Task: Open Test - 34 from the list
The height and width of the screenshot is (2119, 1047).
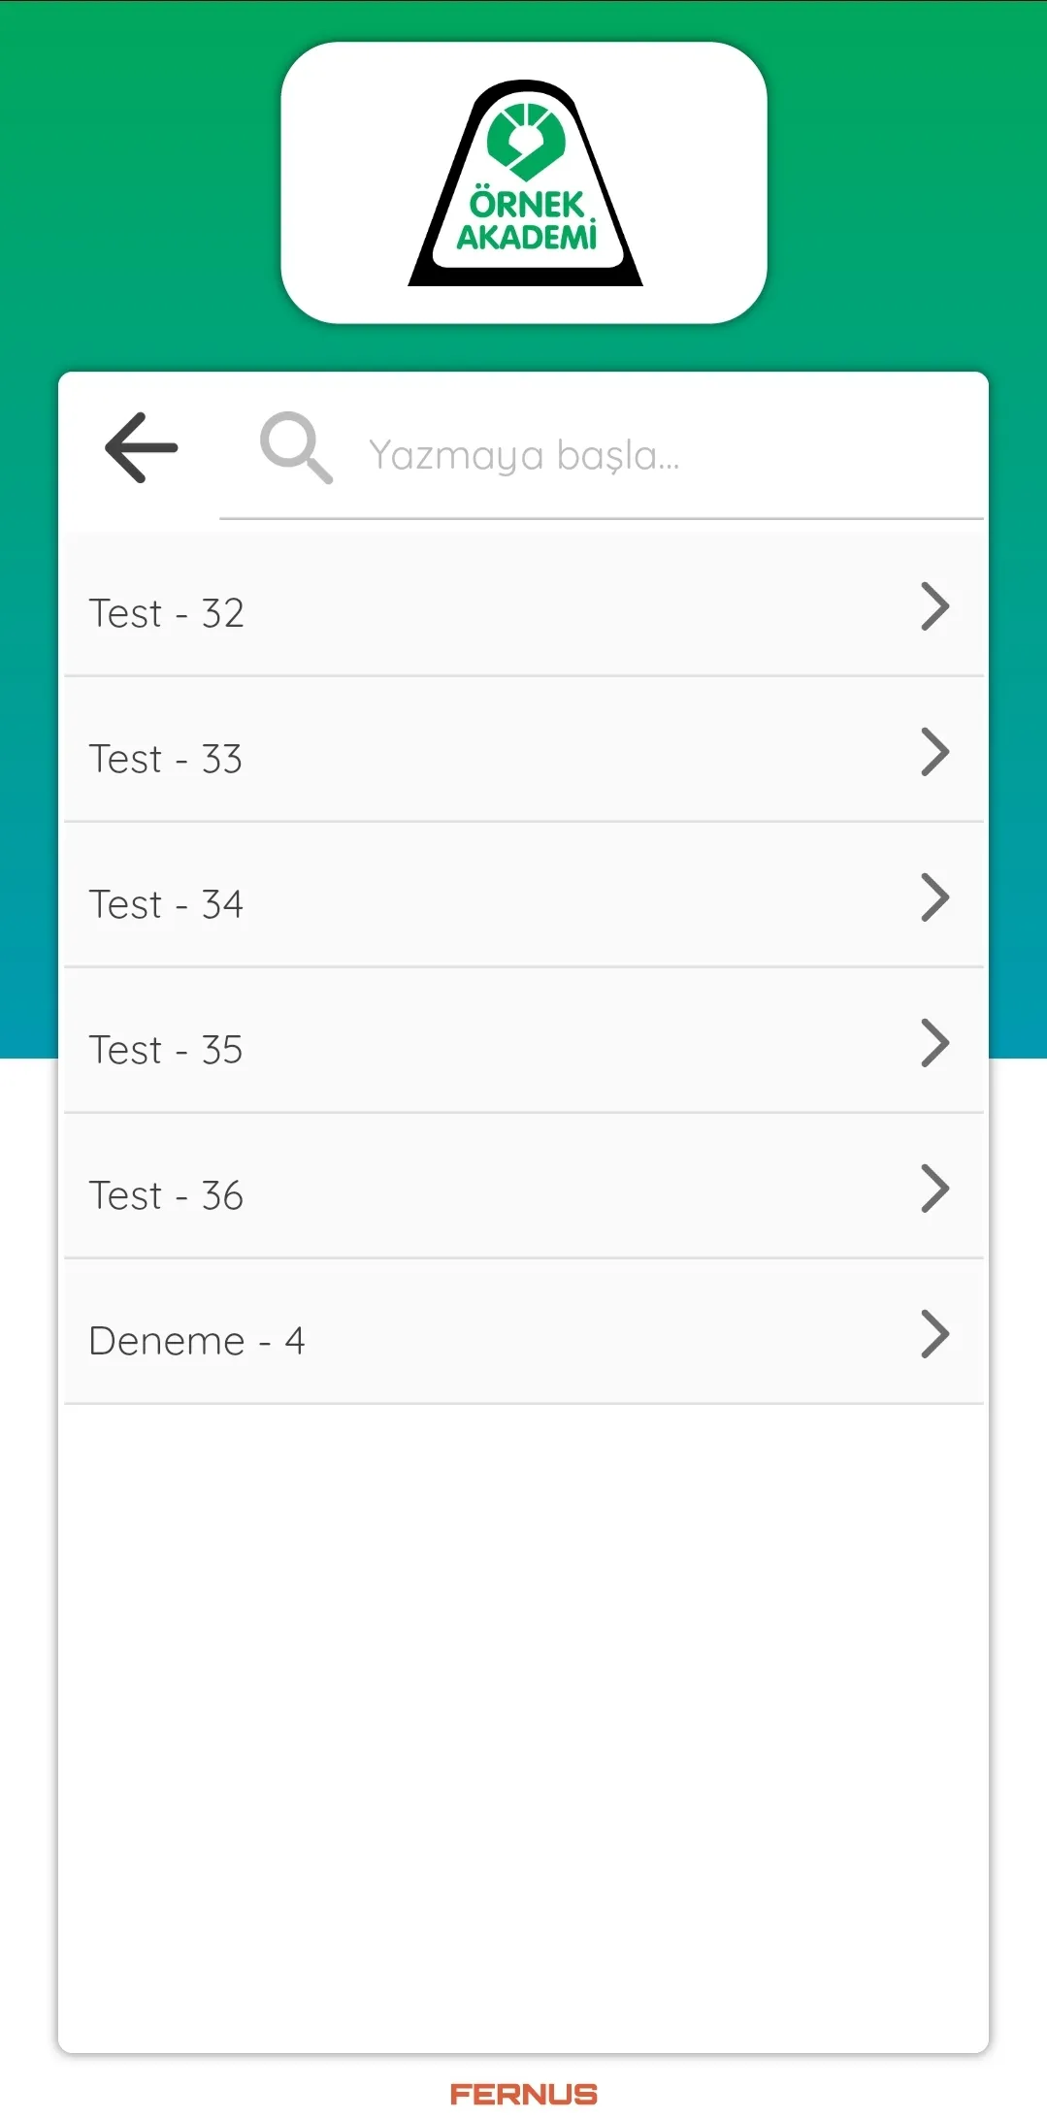Action: tap(524, 896)
